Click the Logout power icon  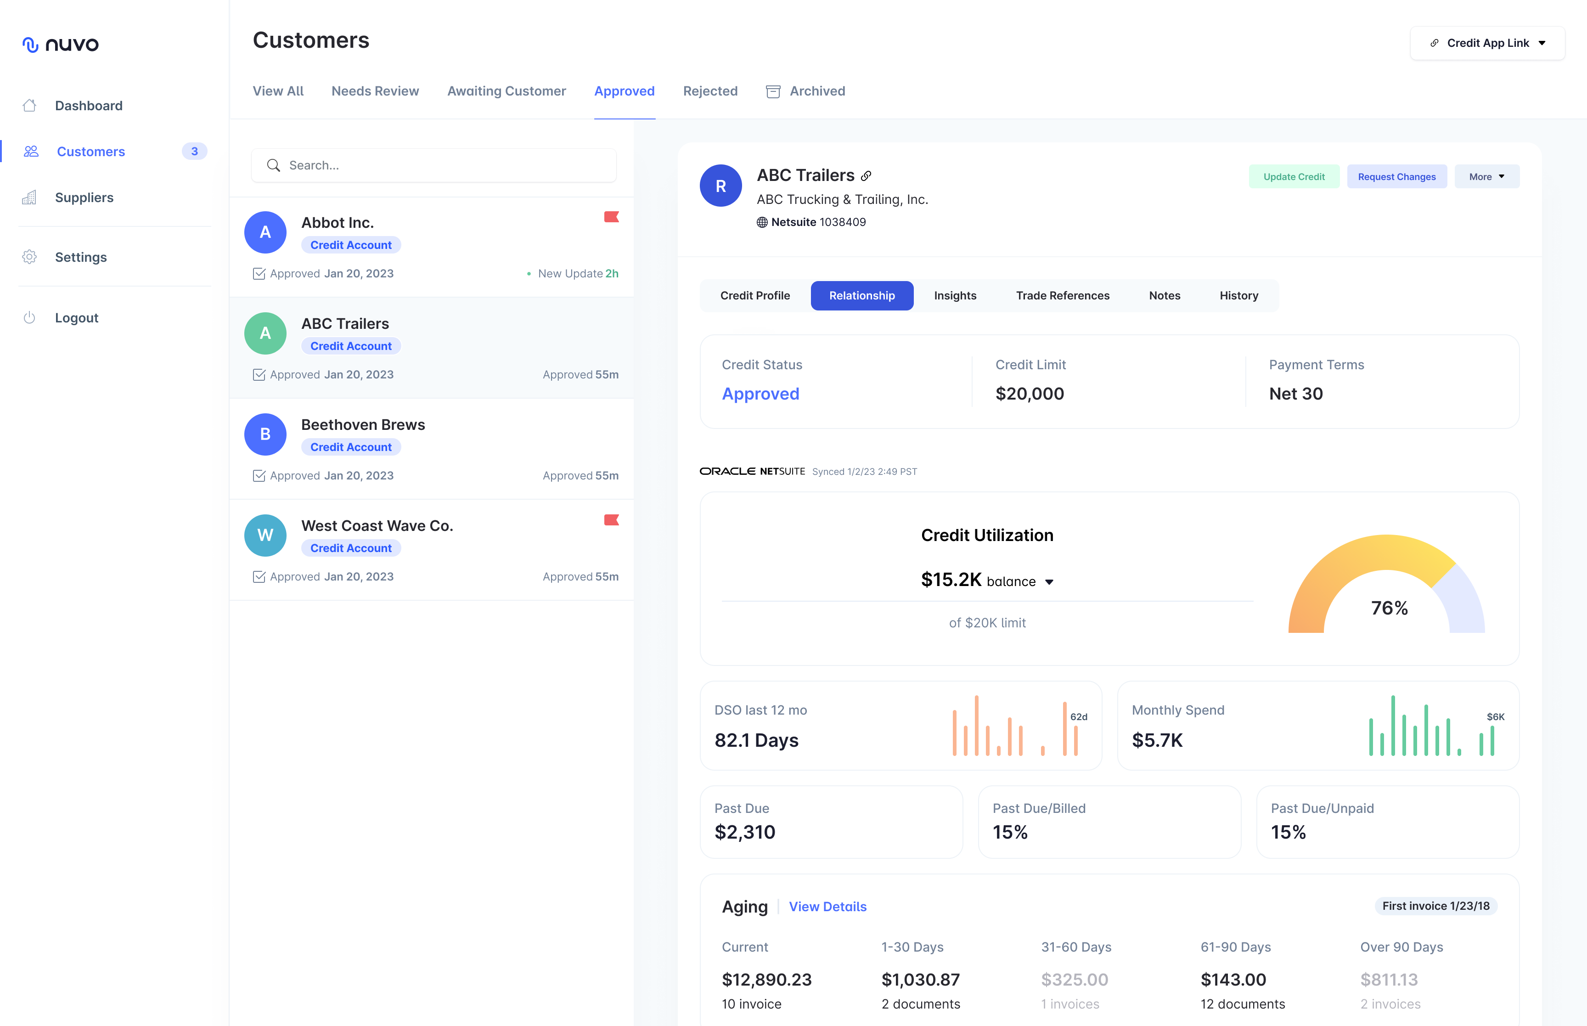(x=29, y=318)
